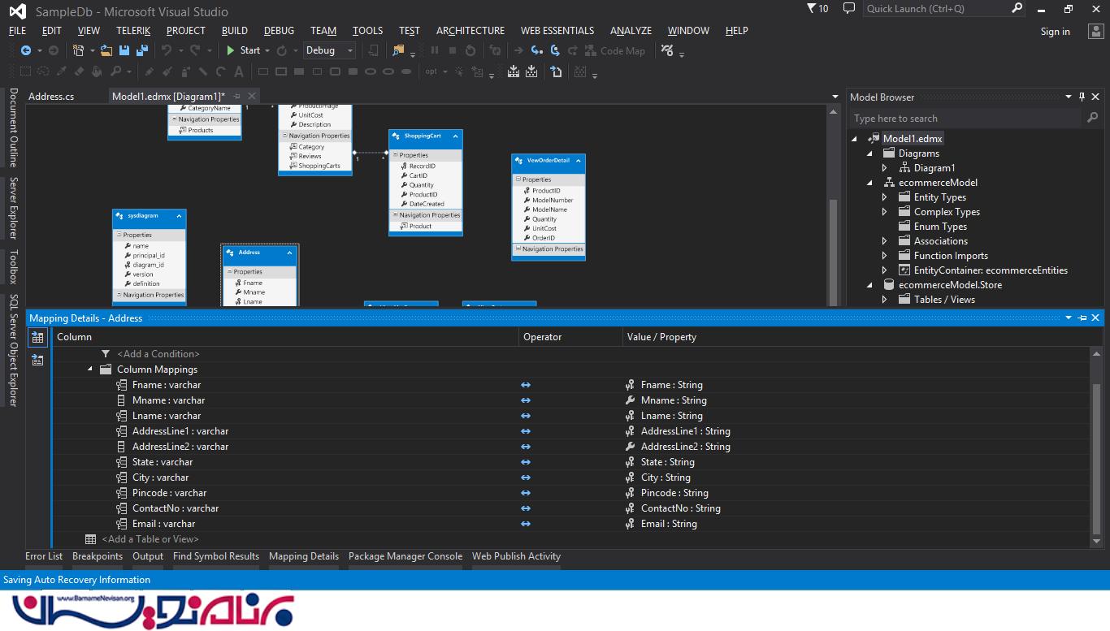
Task: Toggle pin on Model Browser panel
Action: tap(1082, 97)
